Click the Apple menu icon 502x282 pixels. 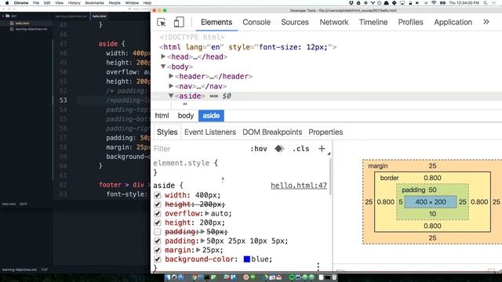point(7,3)
